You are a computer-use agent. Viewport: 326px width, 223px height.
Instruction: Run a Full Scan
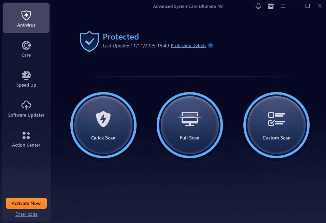[190, 125]
